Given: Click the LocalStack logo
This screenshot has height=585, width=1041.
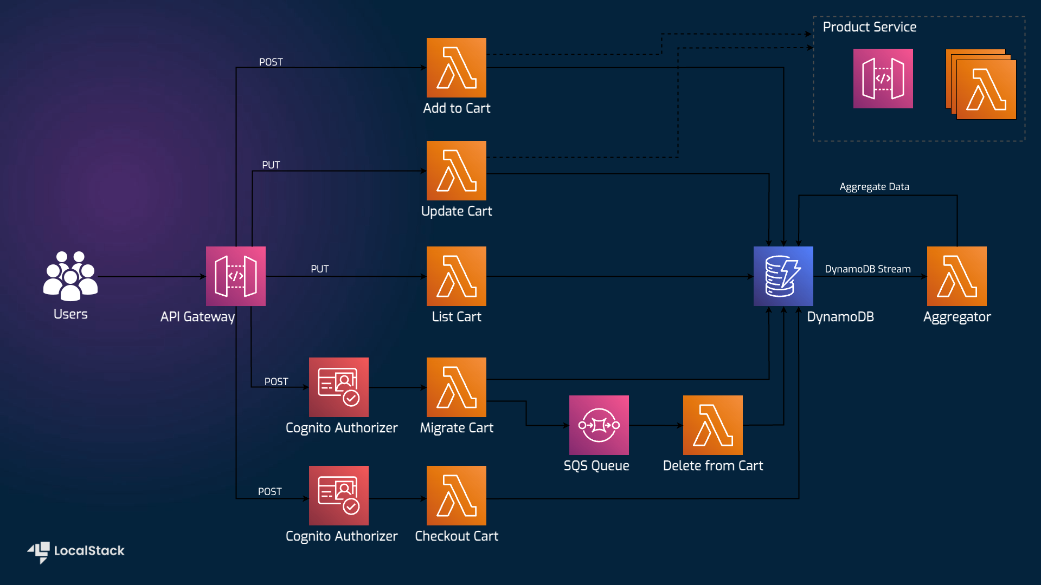Looking at the screenshot, I should (76, 551).
